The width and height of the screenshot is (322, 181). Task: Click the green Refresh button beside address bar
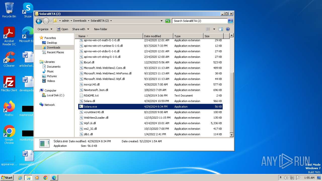tap(168, 21)
